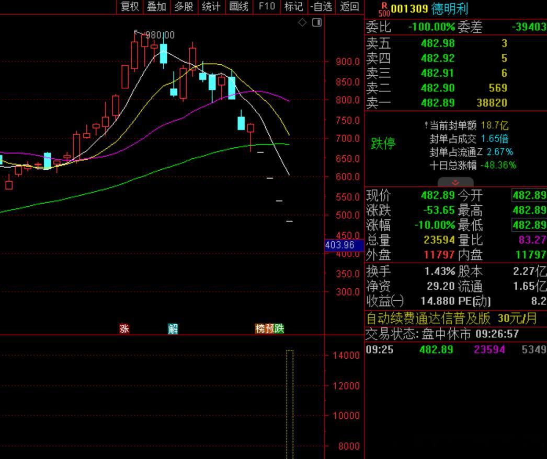This screenshot has height=459, width=547.
Task: Click the 980.00 high price label
Action: point(160,35)
